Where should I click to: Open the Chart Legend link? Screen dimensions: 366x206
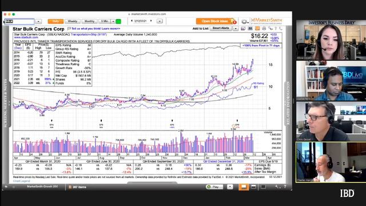(22, 181)
